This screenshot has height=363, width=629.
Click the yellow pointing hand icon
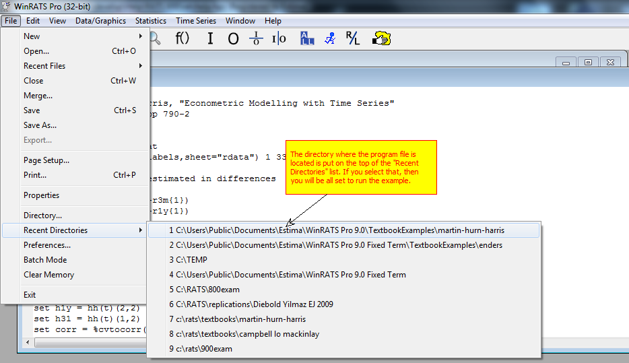coord(382,39)
